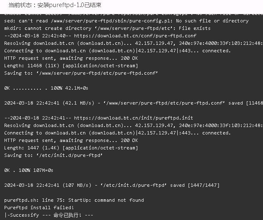Click the status header about pureftpd-1.0 install
This screenshot has height=220, width=263.
tap(55, 5)
